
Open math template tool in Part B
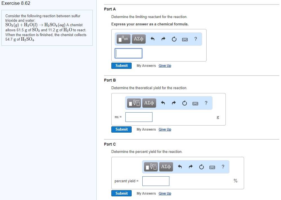(x=134, y=103)
